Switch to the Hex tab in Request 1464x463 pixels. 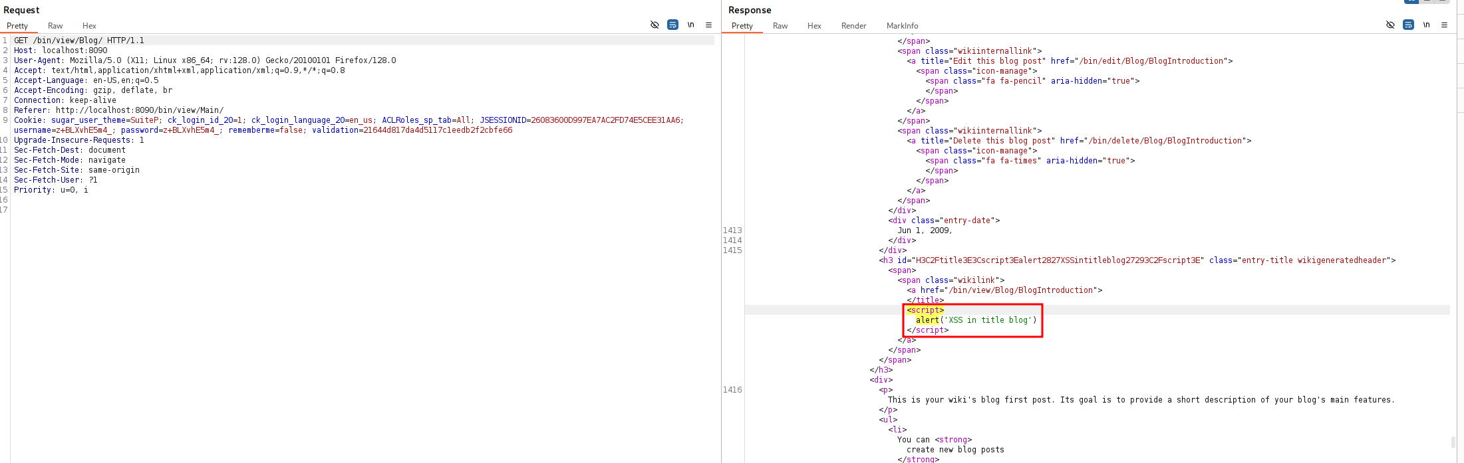(x=89, y=26)
